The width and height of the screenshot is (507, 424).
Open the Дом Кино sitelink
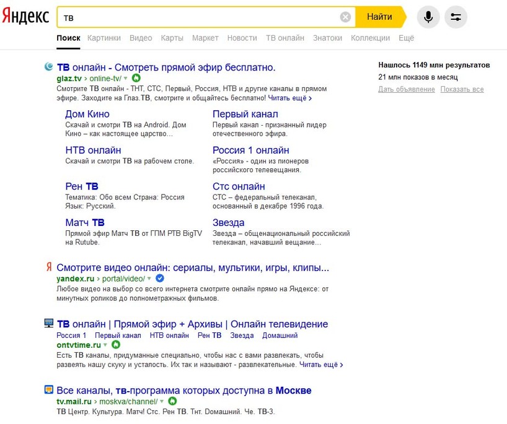[87, 114]
